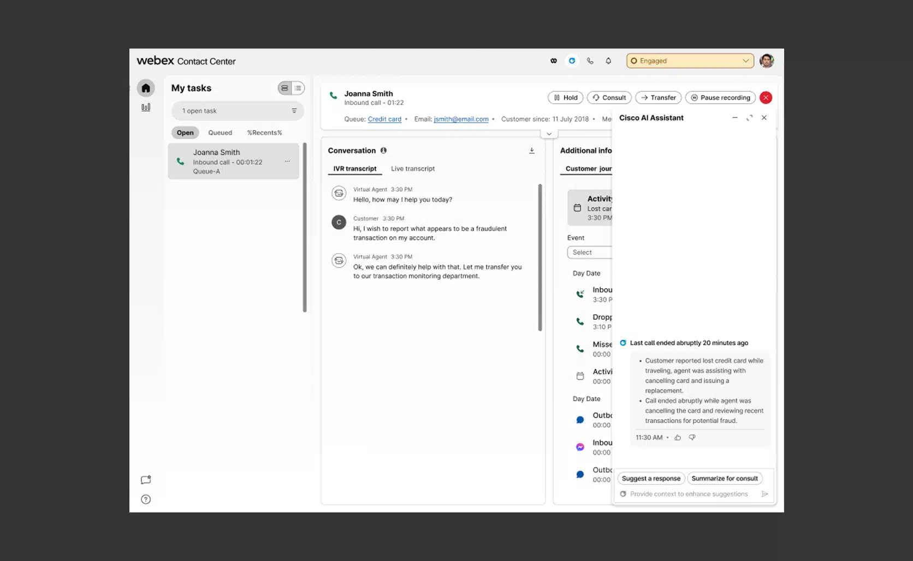Give thumbs up to AI summary
913x561 pixels.
coord(678,438)
